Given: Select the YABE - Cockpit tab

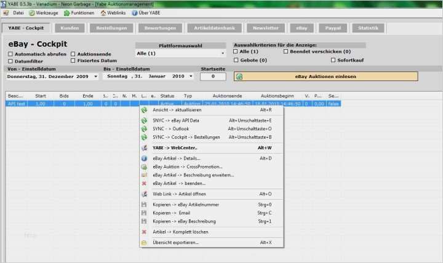Looking at the screenshot, I should (x=26, y=28).
